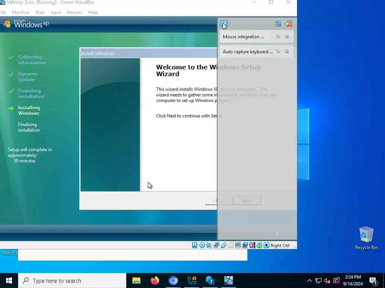Click the optical drive status icon
This screenshot has height=288, width=385.
202,245
